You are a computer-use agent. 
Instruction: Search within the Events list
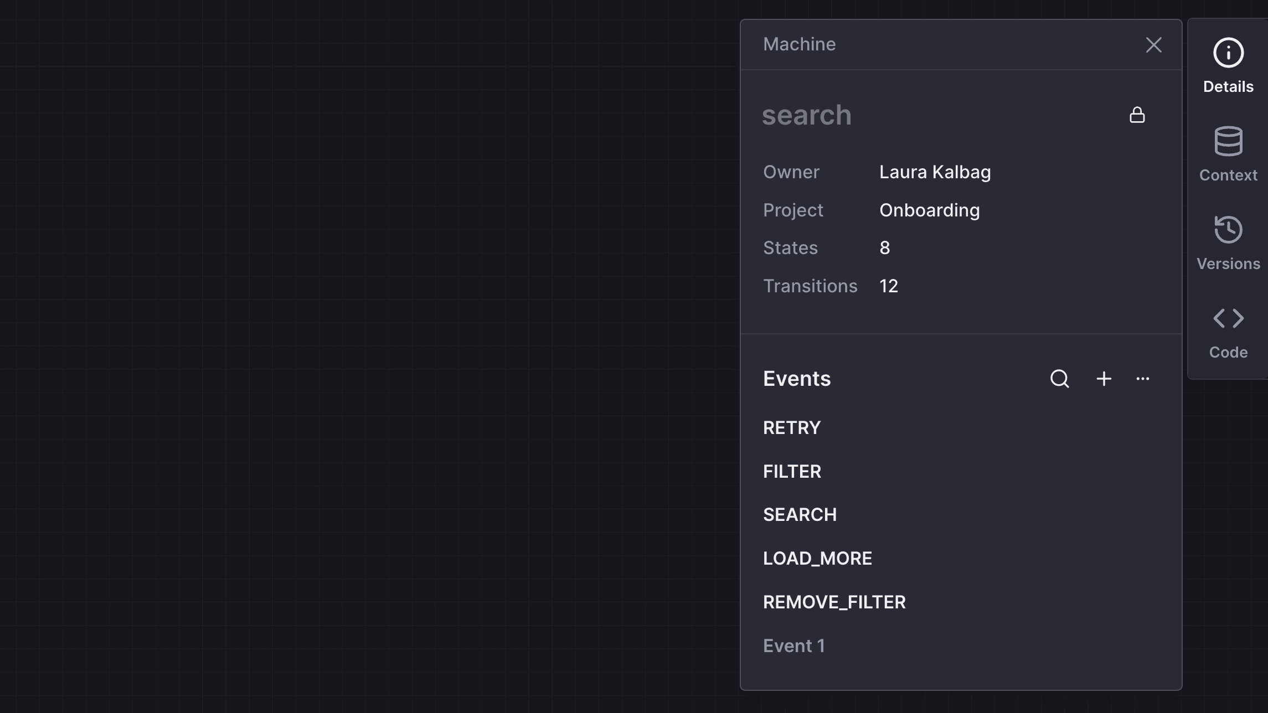1059,379
